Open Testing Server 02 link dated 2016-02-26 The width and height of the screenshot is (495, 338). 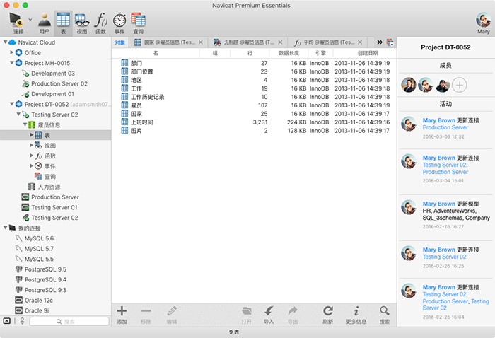pyautogui.click(x=444, y=257)
